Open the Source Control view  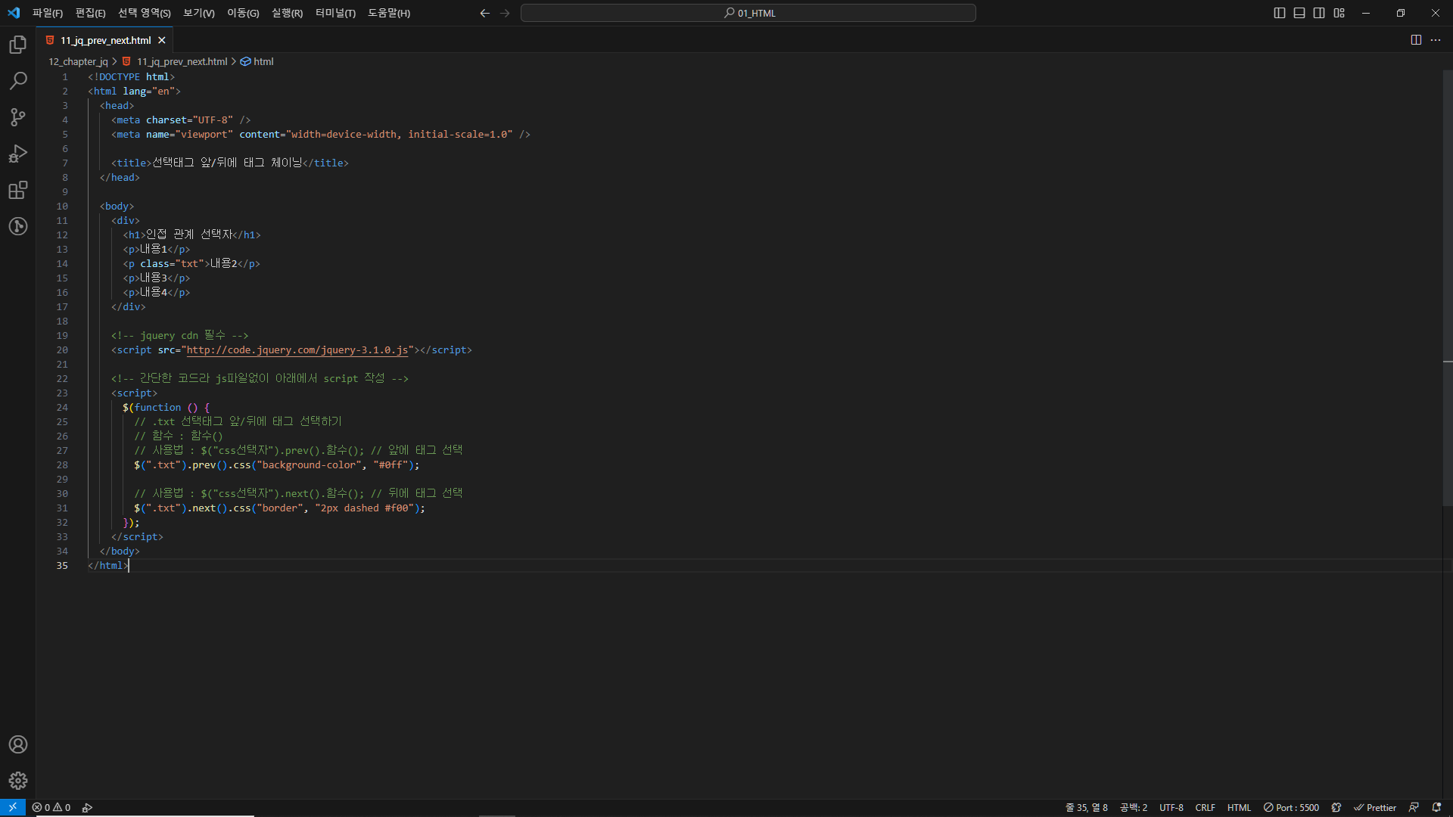[x=18, y=117]
